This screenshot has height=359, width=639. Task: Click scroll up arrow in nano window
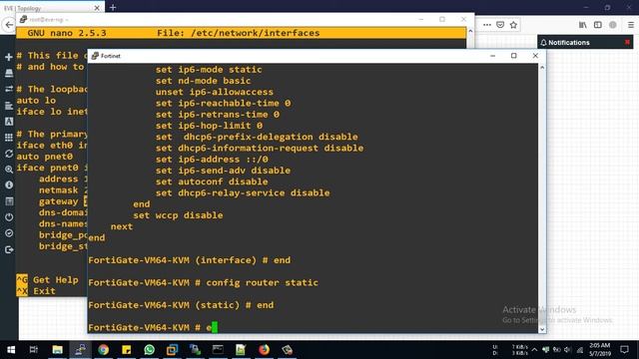point(470,31)
